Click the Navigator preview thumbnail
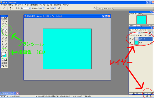 click(x=141, y=20)
